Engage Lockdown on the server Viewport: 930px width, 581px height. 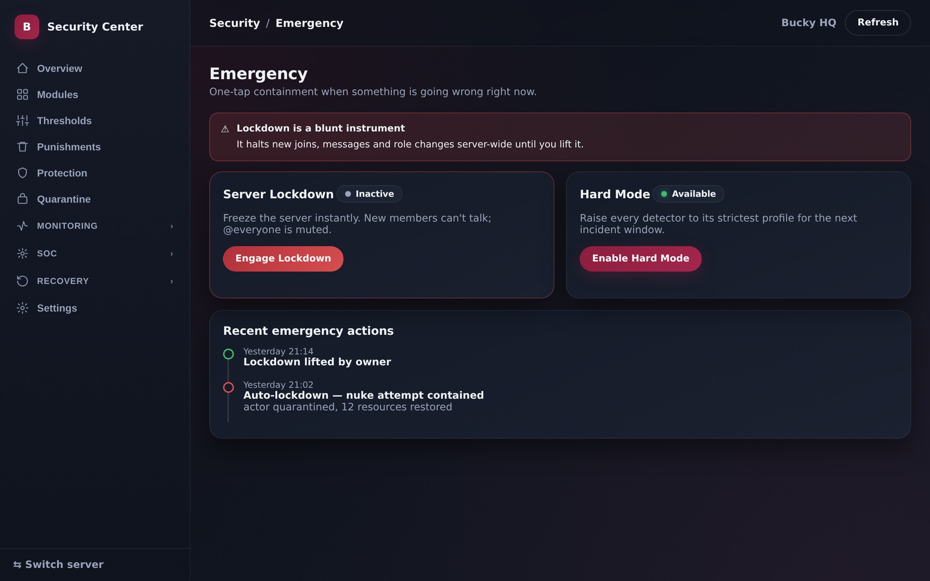[x=283, y=259]
